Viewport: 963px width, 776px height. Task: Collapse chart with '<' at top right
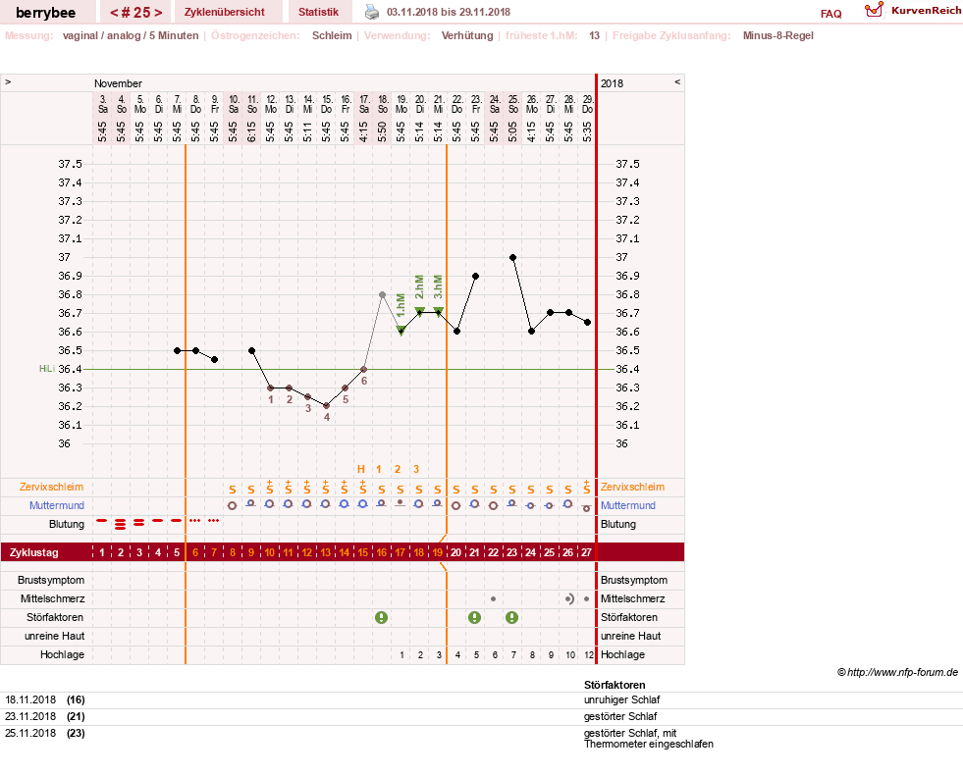(677, 81)
